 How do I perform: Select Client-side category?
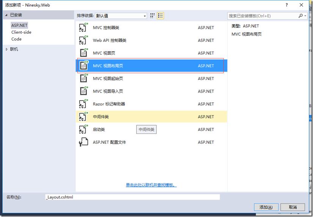[x=21, y=32]
